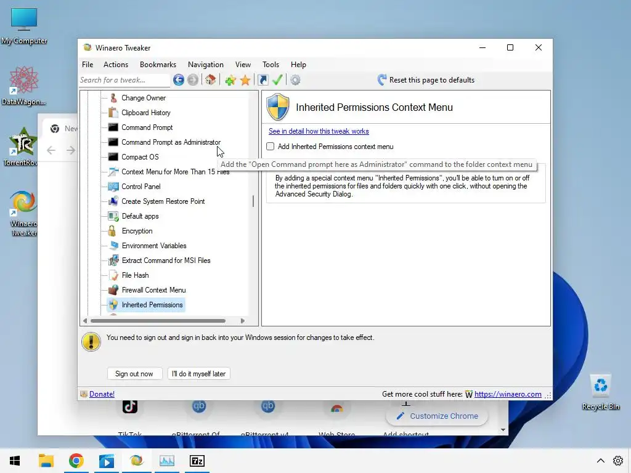Click the Default apps tree icon
Screen dimensions: 631x473
tap(113, 216)
